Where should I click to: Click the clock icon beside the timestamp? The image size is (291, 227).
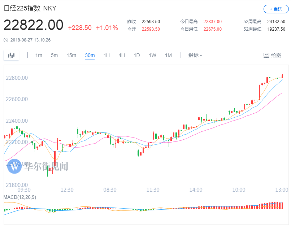tap(6, 40)
